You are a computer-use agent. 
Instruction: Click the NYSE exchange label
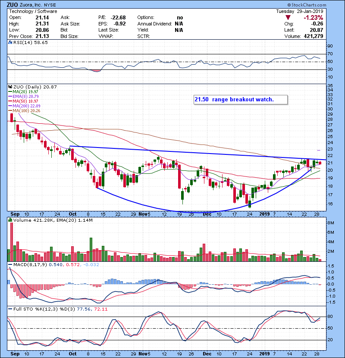[x=50, y=5]
